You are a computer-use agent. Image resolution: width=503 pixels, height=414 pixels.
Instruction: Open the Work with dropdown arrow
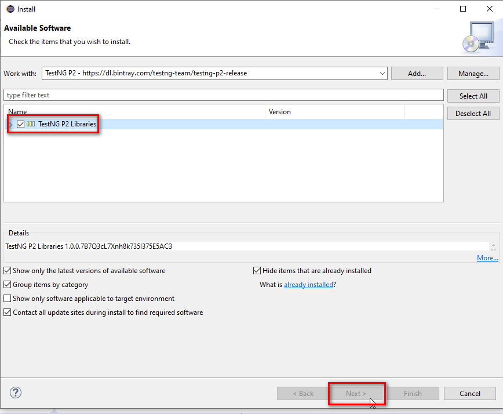[x=382, y=74]
